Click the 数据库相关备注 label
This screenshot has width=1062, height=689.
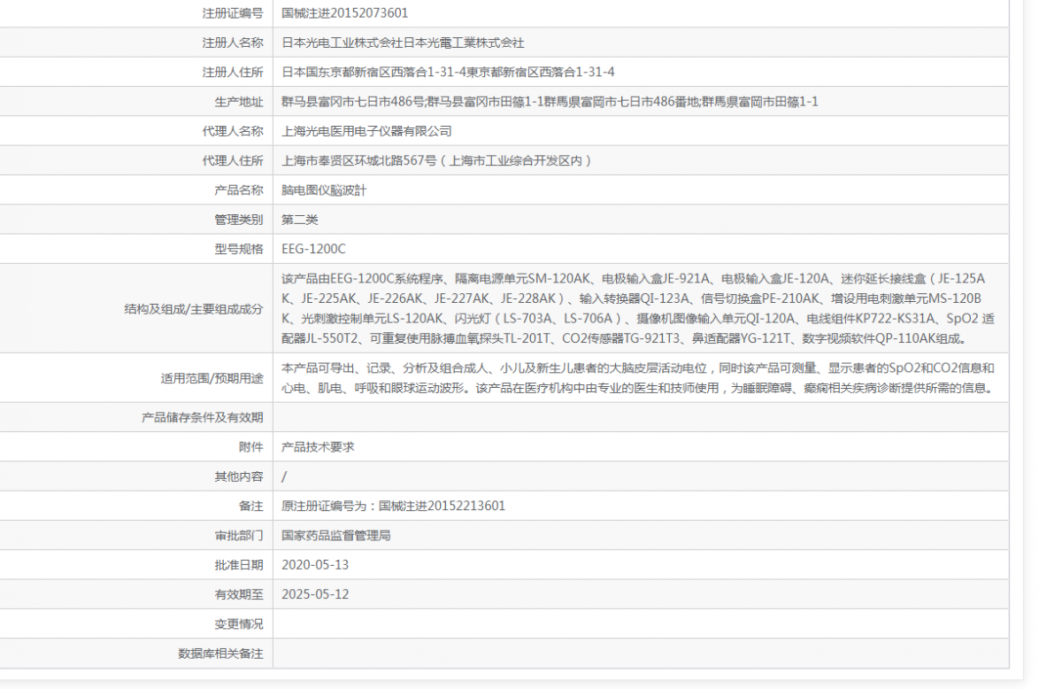click(x=221, y=653)
